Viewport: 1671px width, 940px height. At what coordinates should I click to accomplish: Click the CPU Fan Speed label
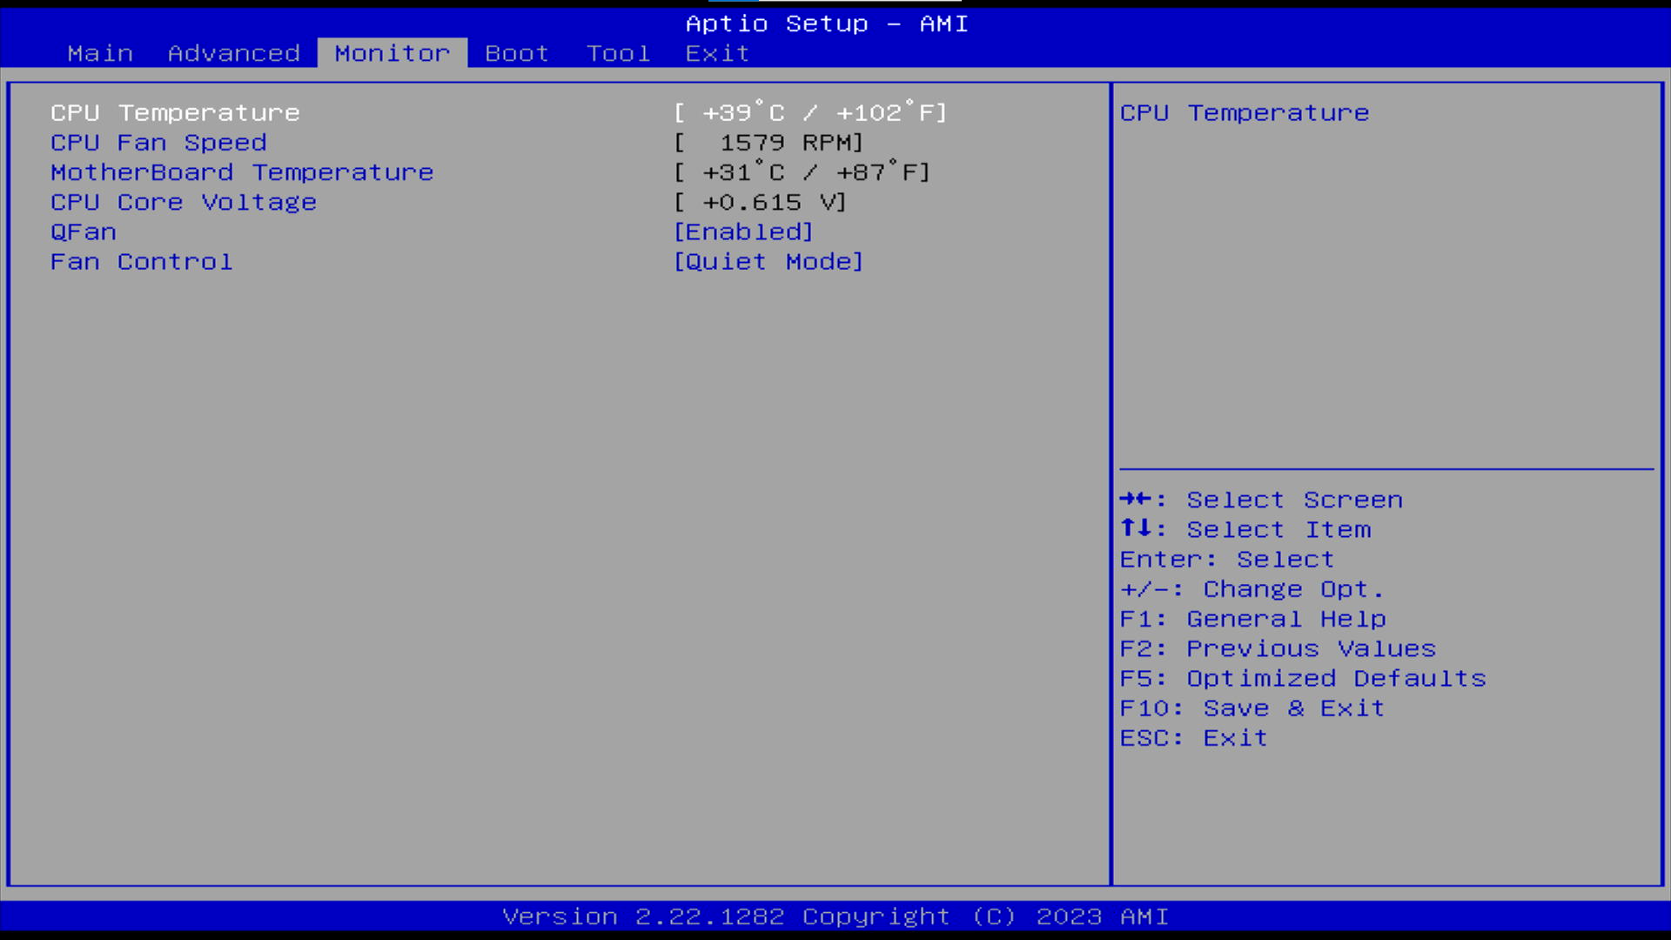click(x=158, y=143)
